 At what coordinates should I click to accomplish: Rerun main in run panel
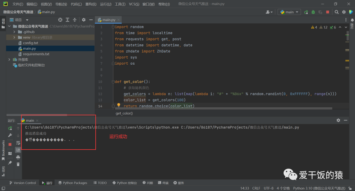coord(10,128)
